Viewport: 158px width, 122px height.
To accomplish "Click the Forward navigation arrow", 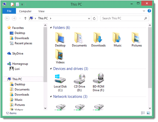I will tap(14, 18).
